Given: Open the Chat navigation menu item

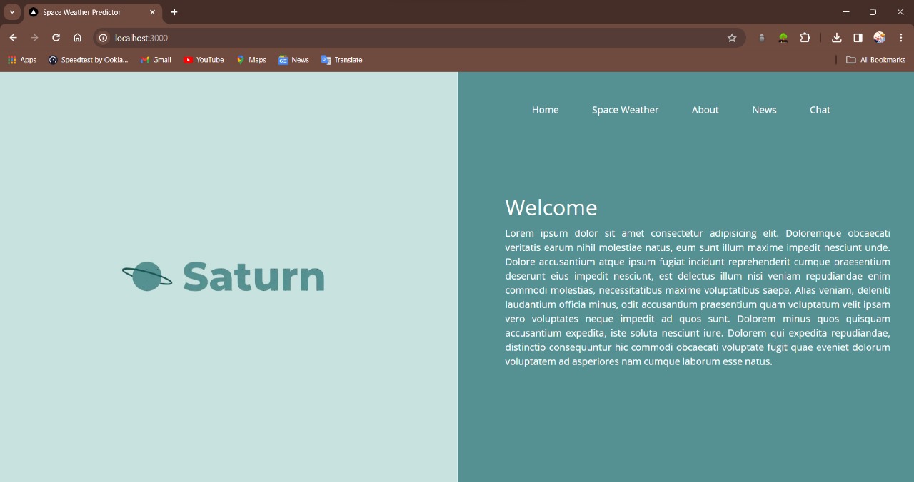Looking at the screenshot, I should pos(820,109).
